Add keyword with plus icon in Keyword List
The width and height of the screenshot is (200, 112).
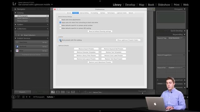(157, 80)
